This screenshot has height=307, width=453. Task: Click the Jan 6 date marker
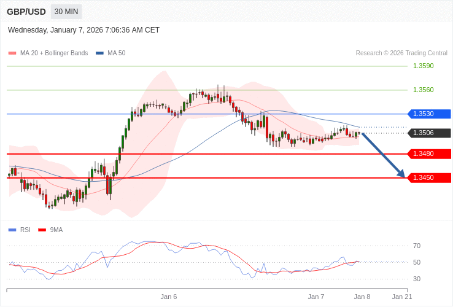tap(169, 297)
